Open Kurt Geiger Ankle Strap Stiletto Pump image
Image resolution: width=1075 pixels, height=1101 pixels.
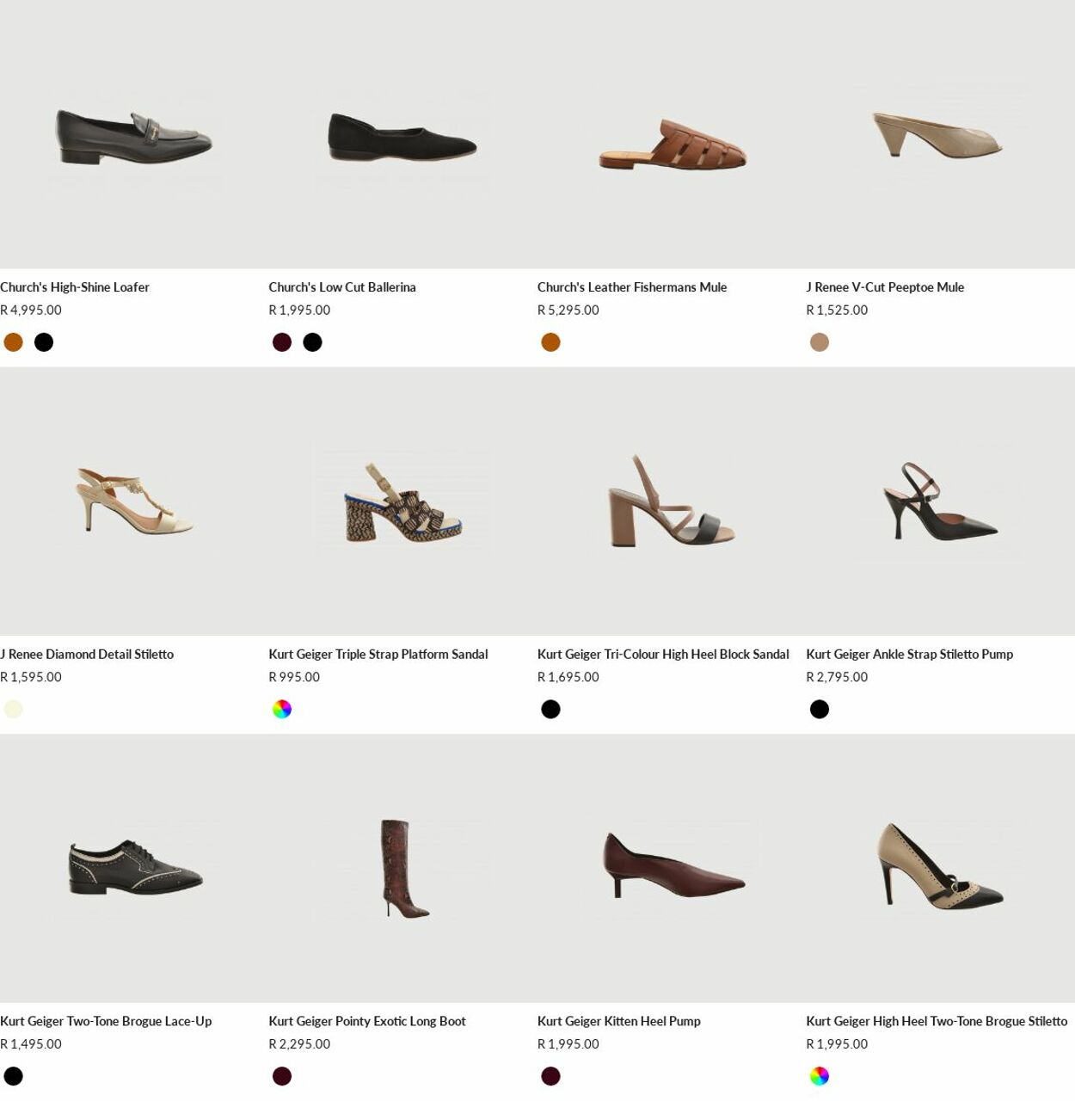coord(940,501)
